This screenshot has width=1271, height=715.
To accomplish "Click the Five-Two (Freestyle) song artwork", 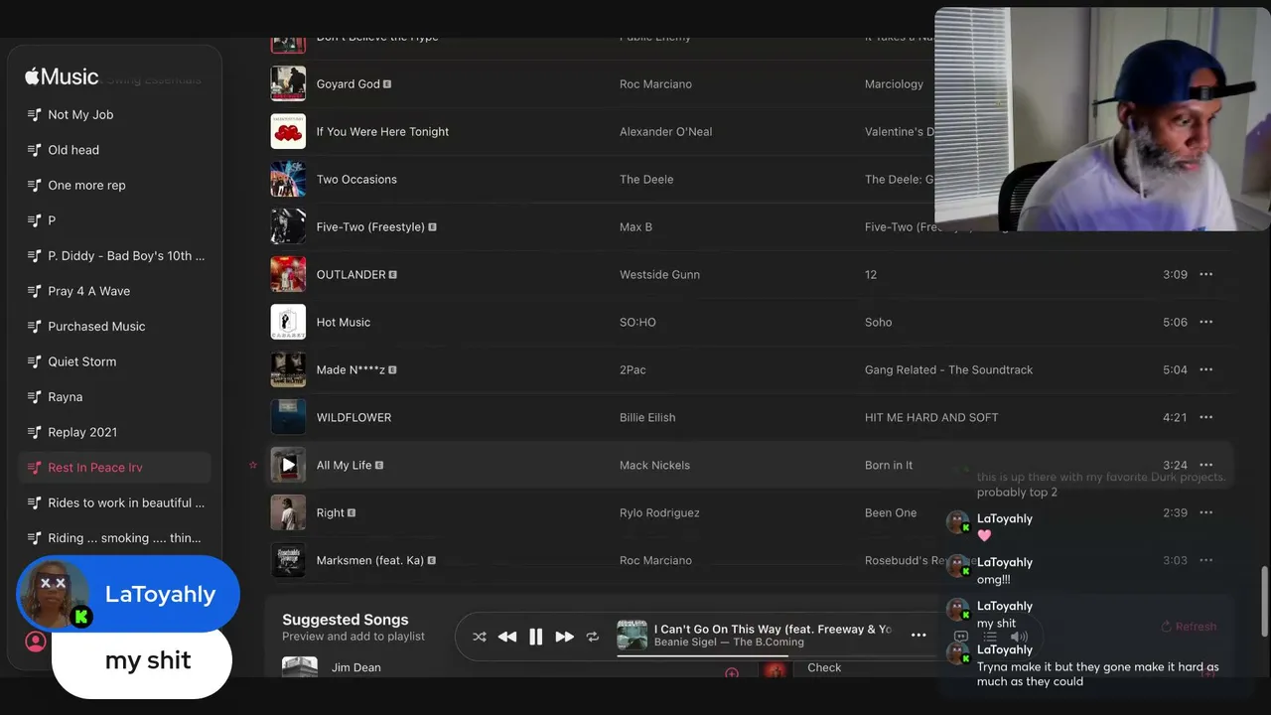I will [288, 226].
